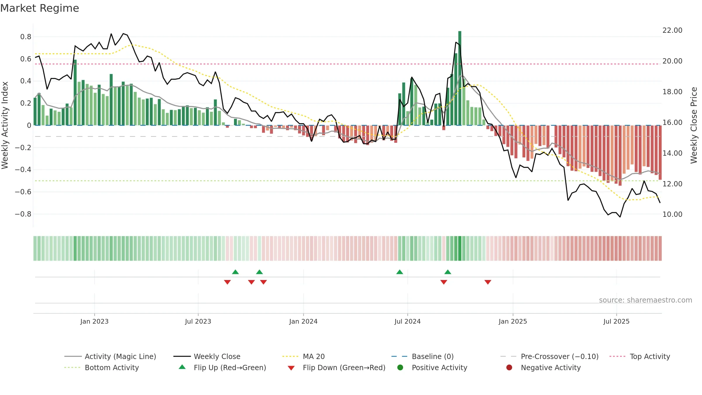Click the Weekly Close Price axis title
Image resolution: width=702 pixels, height=395 pixels.
tap(694, 125)
